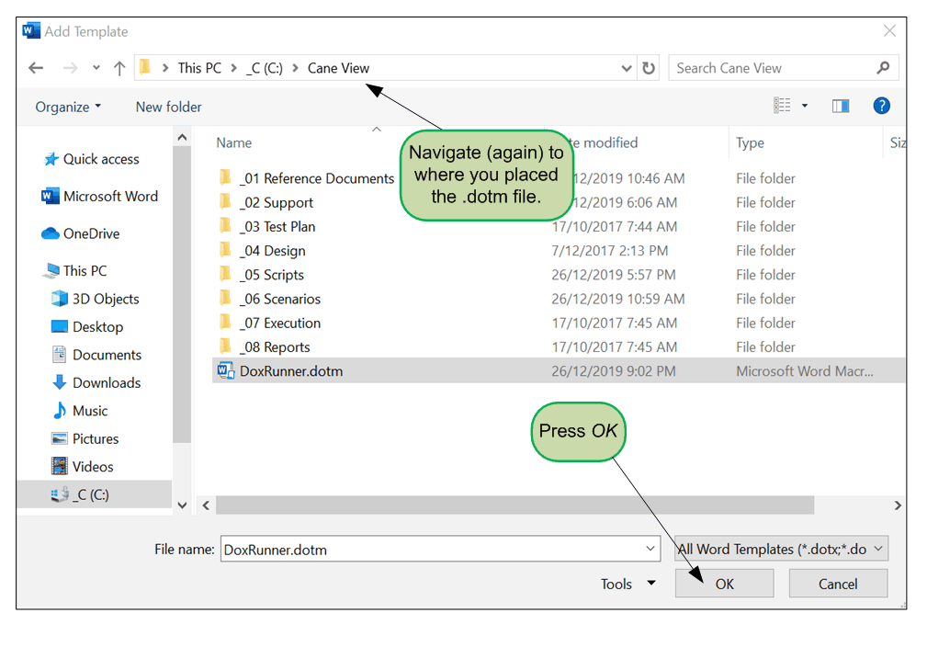Click the forward navigation arrow
Viewport: 927px width, 647px height.
pyautogui.click(x=71, y=68)
